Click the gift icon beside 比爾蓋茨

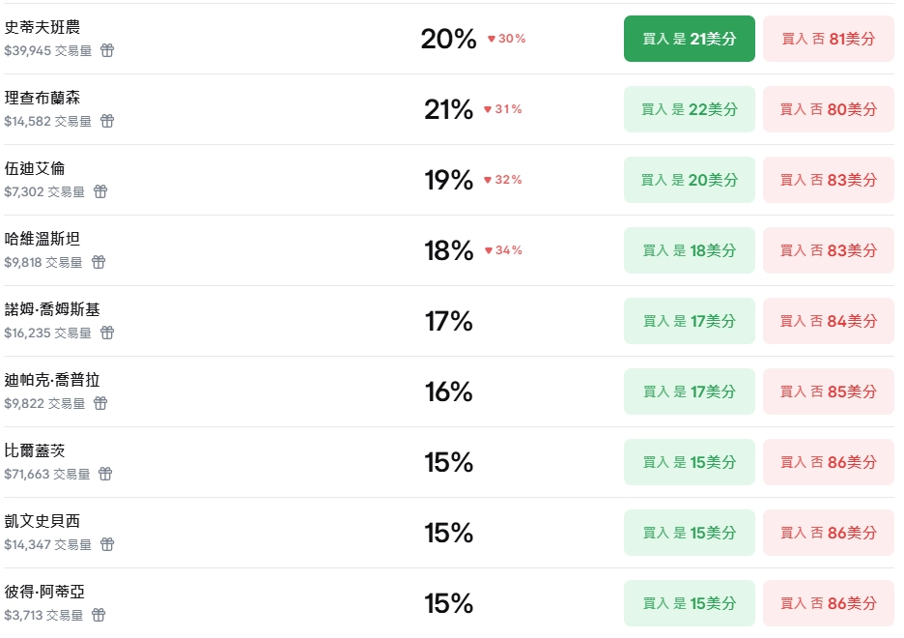pyautogui.click(x=105, y=474)
